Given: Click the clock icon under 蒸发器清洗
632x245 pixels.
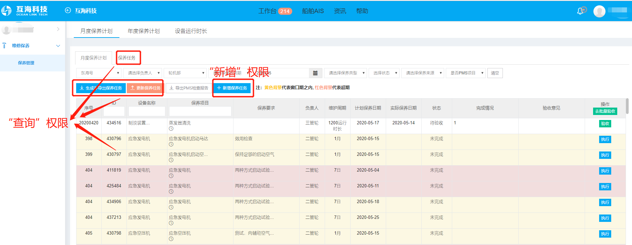Looking at the screenshot, I should [x=171, y=129].
